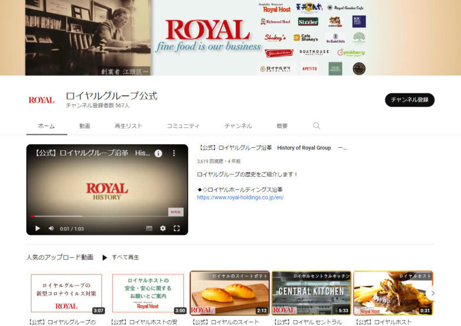Screen dimensions: 461x326
Task: Click the 3,619 回視聴 view count text
Action: [x=210, y=162]
